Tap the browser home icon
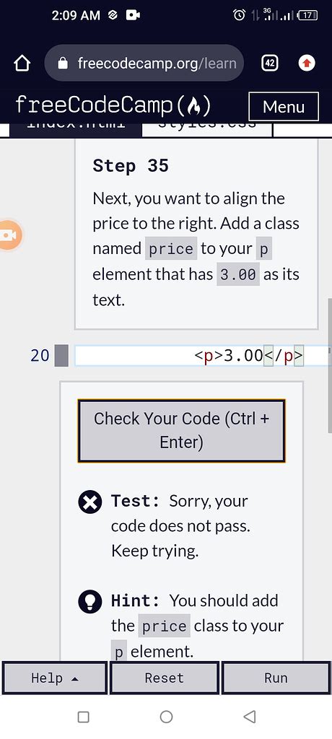 (22, 64)
